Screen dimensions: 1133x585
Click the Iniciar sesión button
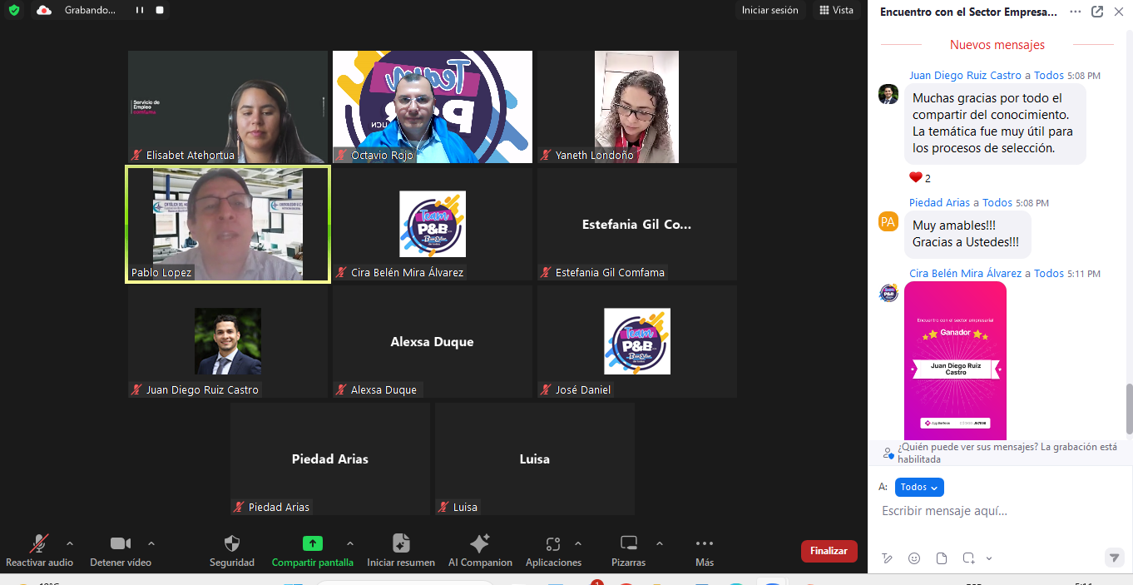(769, 11)
